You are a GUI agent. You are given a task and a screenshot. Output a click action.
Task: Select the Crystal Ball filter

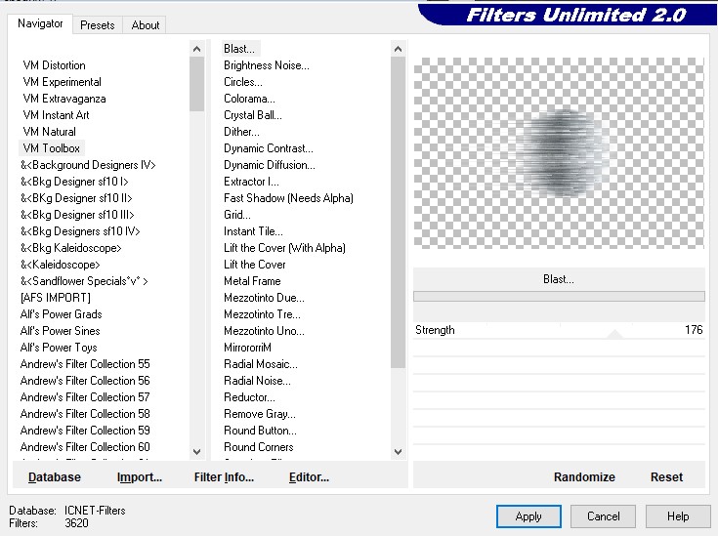pyautogui.click(x=252, y=115)
